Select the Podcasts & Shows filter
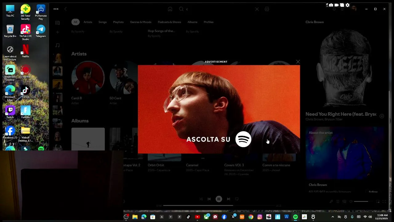Screen dimensions: 394x222 [169, 22]
